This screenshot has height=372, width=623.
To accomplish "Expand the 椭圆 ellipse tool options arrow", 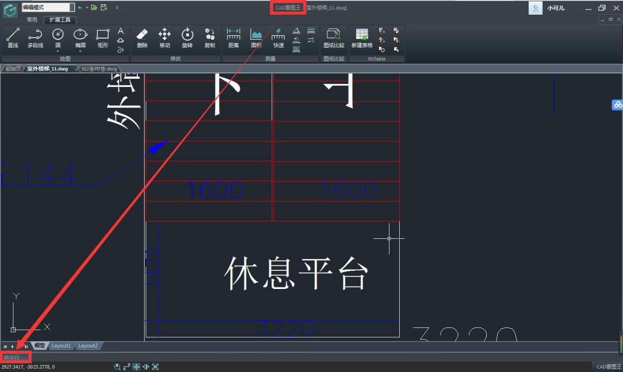I will pos(81,50).
